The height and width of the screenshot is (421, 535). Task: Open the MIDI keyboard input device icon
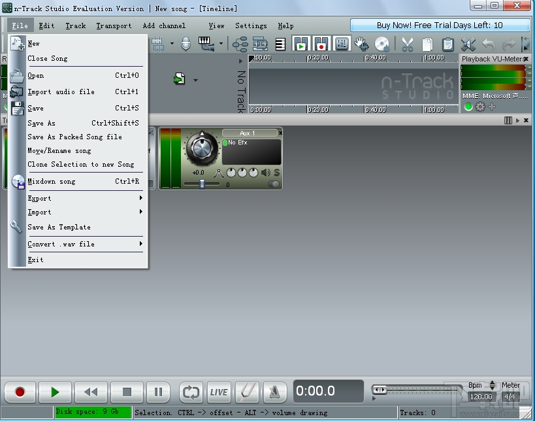[206, 44]
